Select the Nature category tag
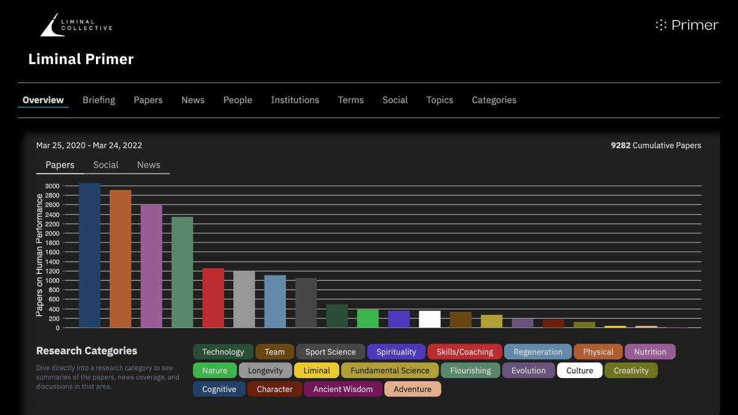This screenshot has height=415, width=738. pos(215,370)
